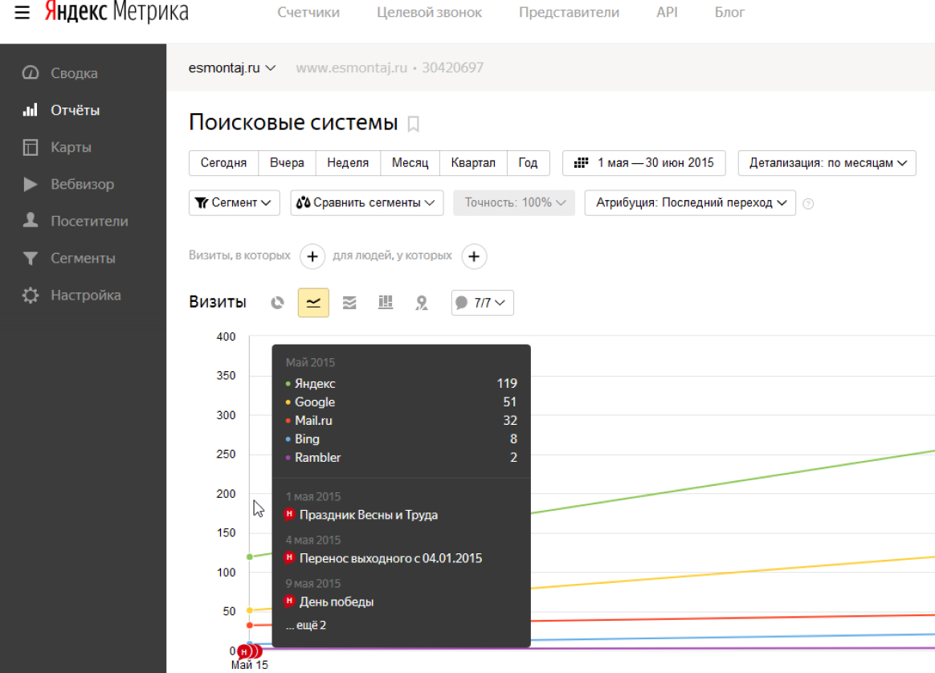Open Посетители in the sidebar
This screenshot has height=673, width=935.
(76, 221)
